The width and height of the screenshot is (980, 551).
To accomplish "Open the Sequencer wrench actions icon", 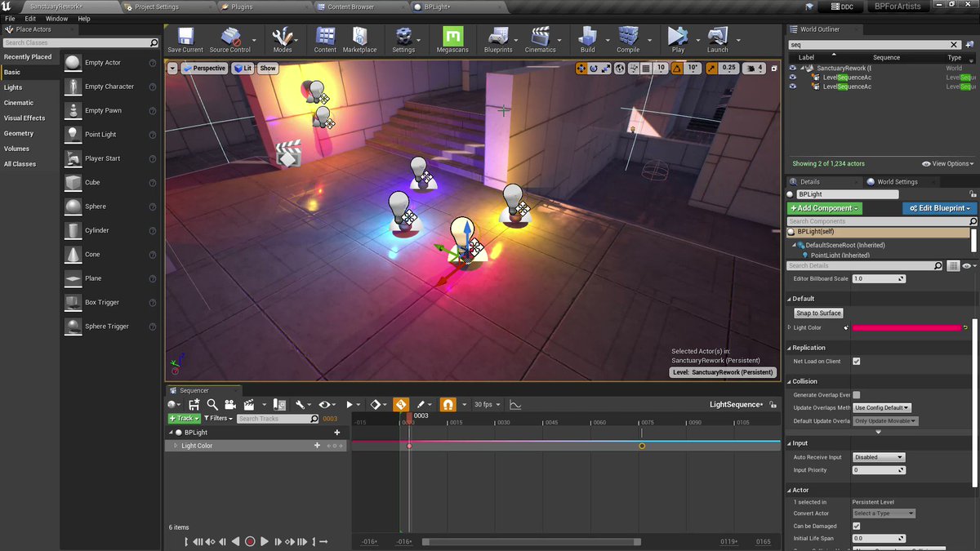I will pyautogui.click(x=301, y=404).
